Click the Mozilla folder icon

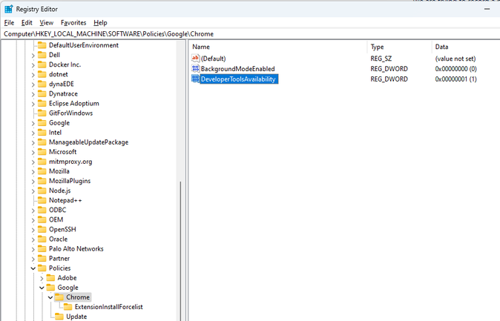(42, 171)
